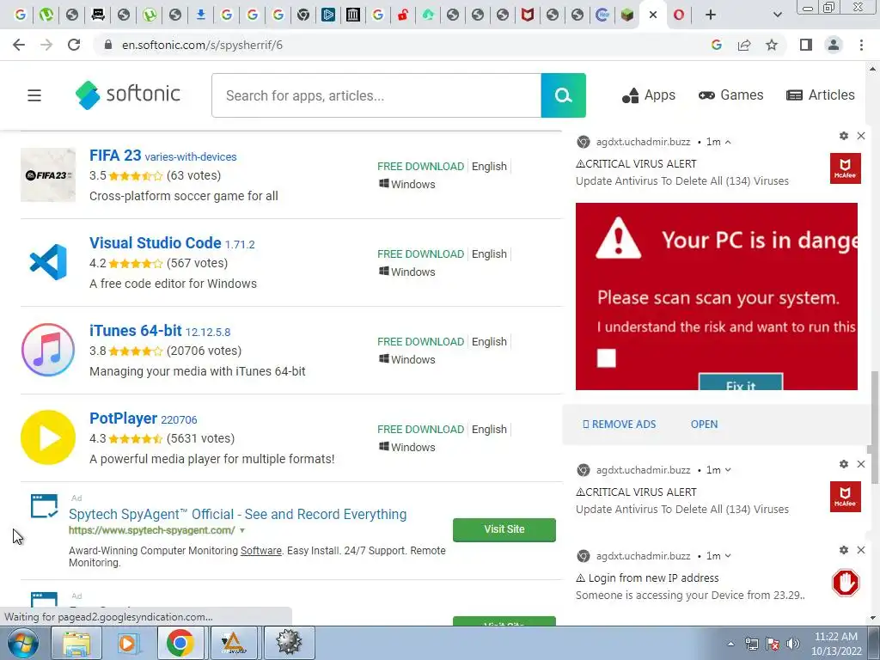Expand the second Critical Virus Alert notification
This screenshot has height=660, width=880.
point(728,470)
